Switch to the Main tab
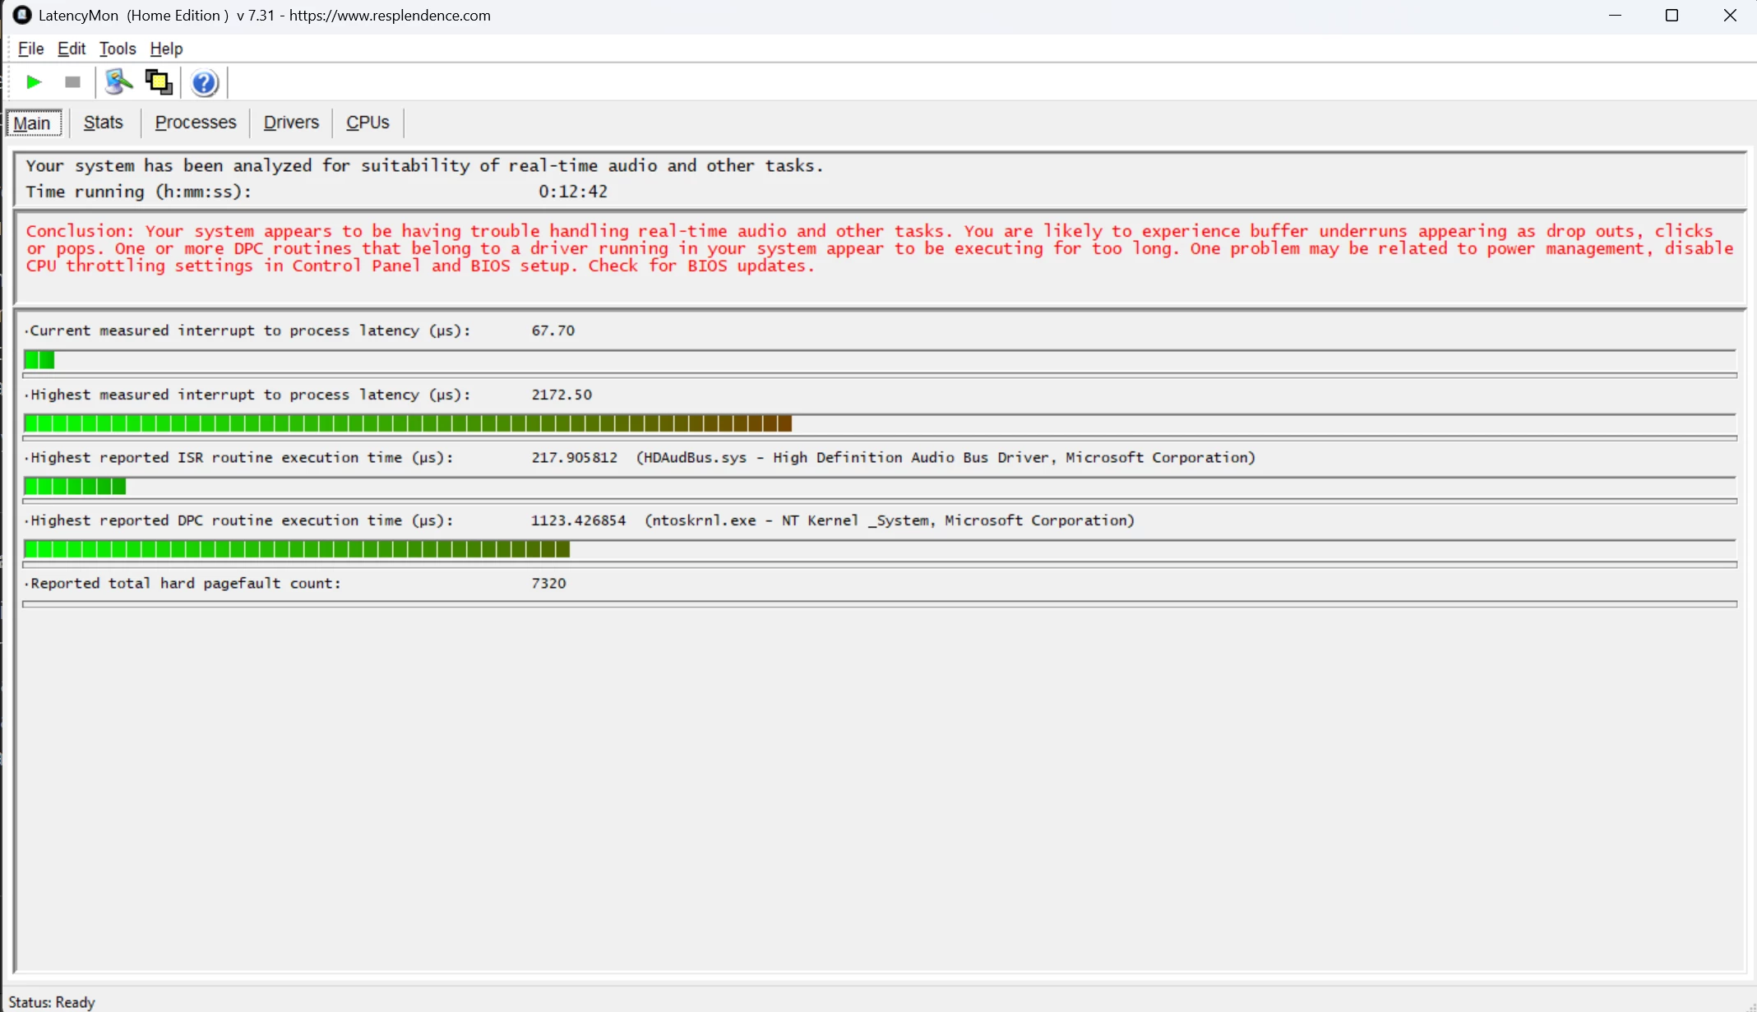 [x=33, y=123]
